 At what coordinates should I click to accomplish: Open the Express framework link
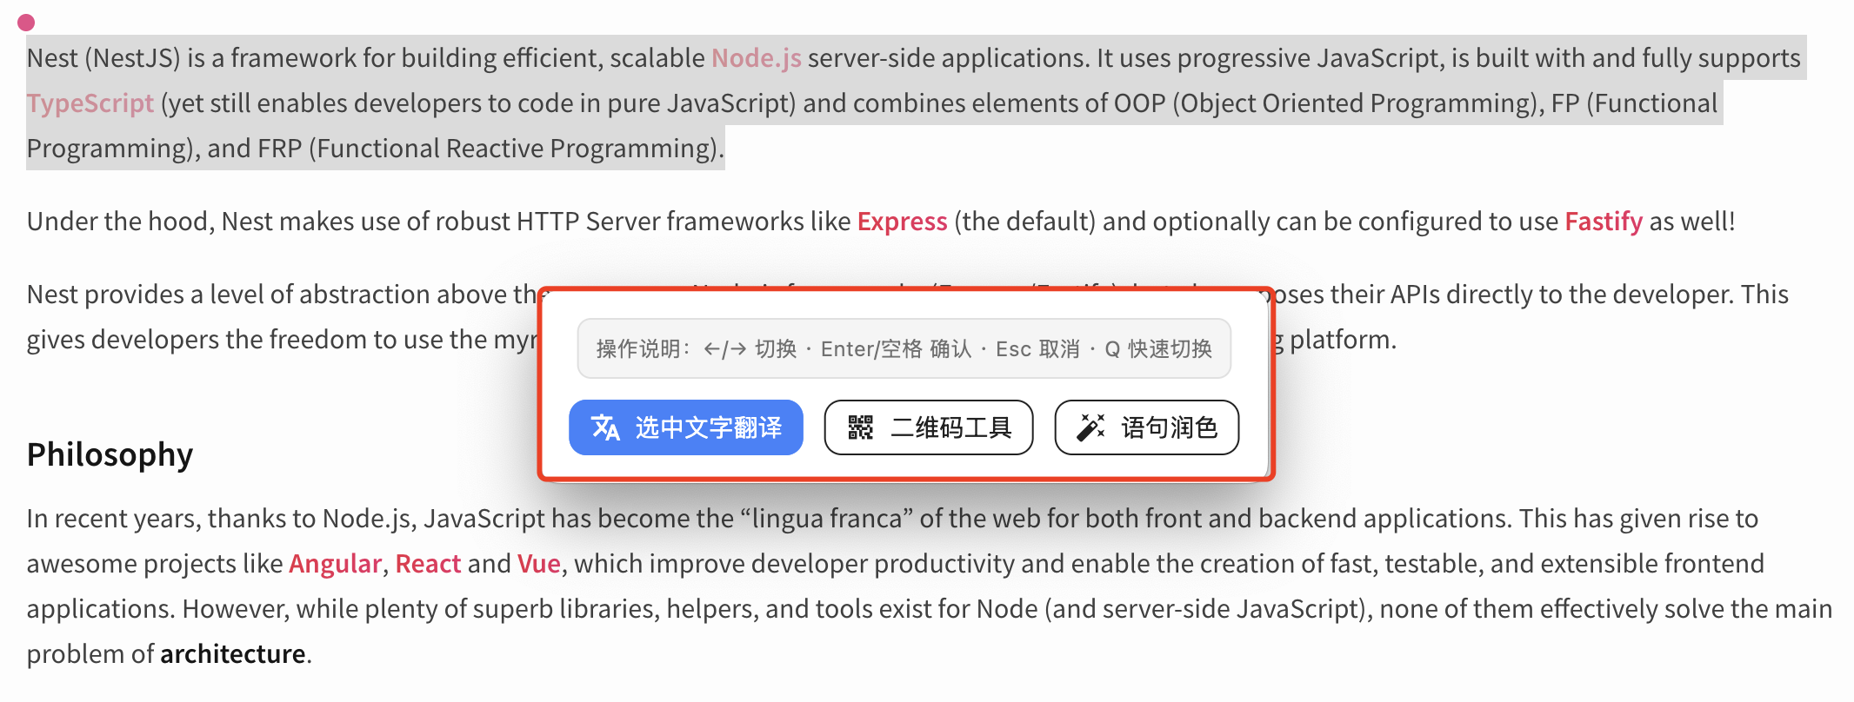pyautogui.click(x=902, y=222)
